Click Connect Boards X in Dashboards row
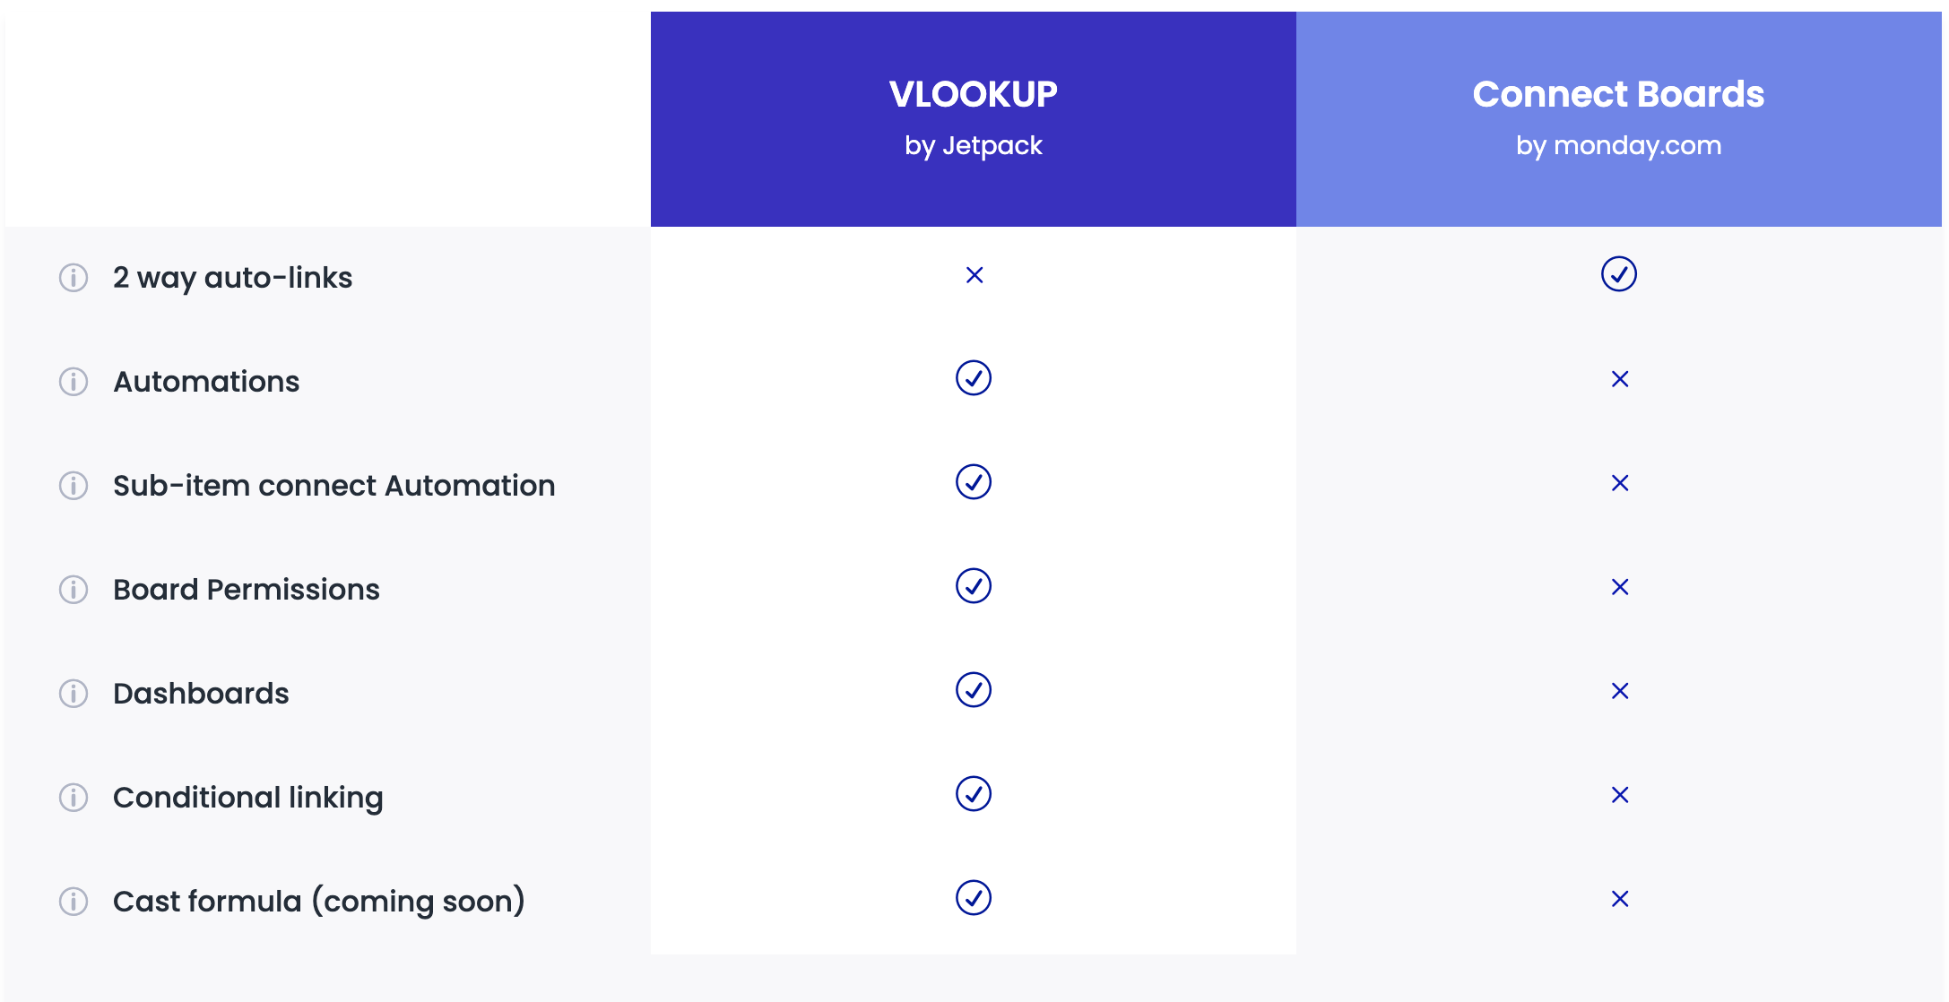Screen dimensions: 1949x1002 1620,691
